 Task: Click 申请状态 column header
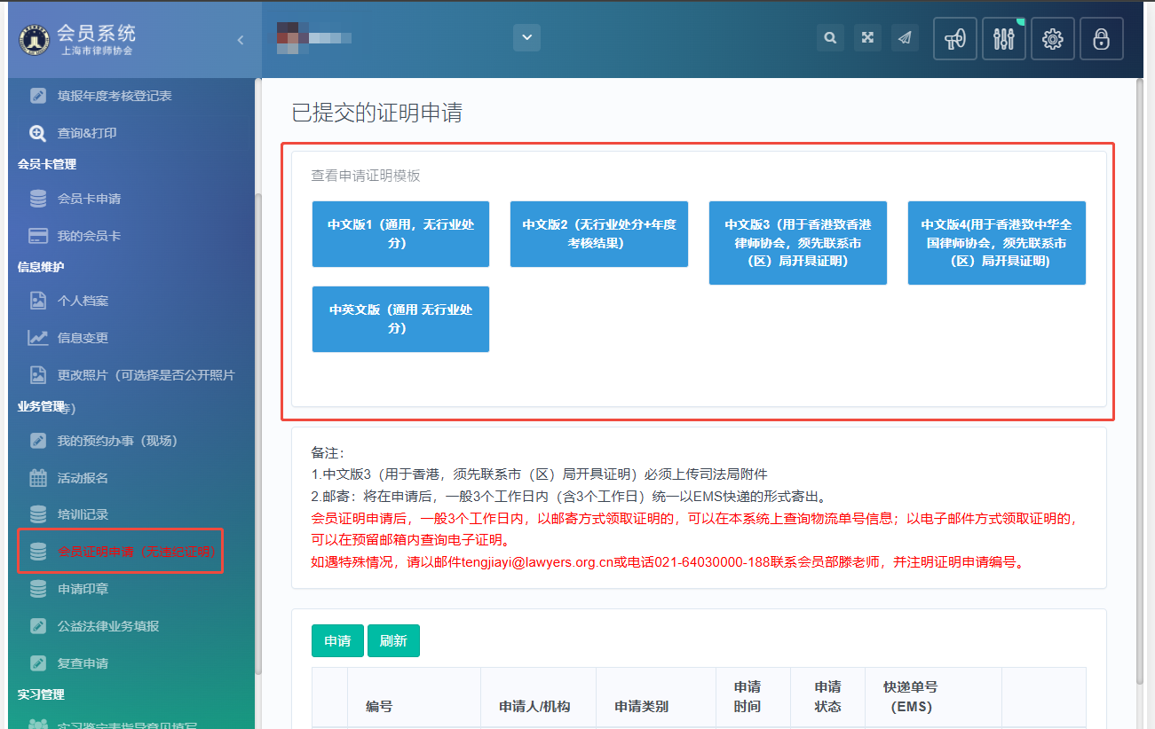(828, 697)
